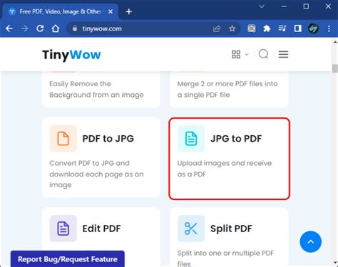Screen dimensions: 338x267
Task: Click the TinyWow logo
Action: pos(71,55)
